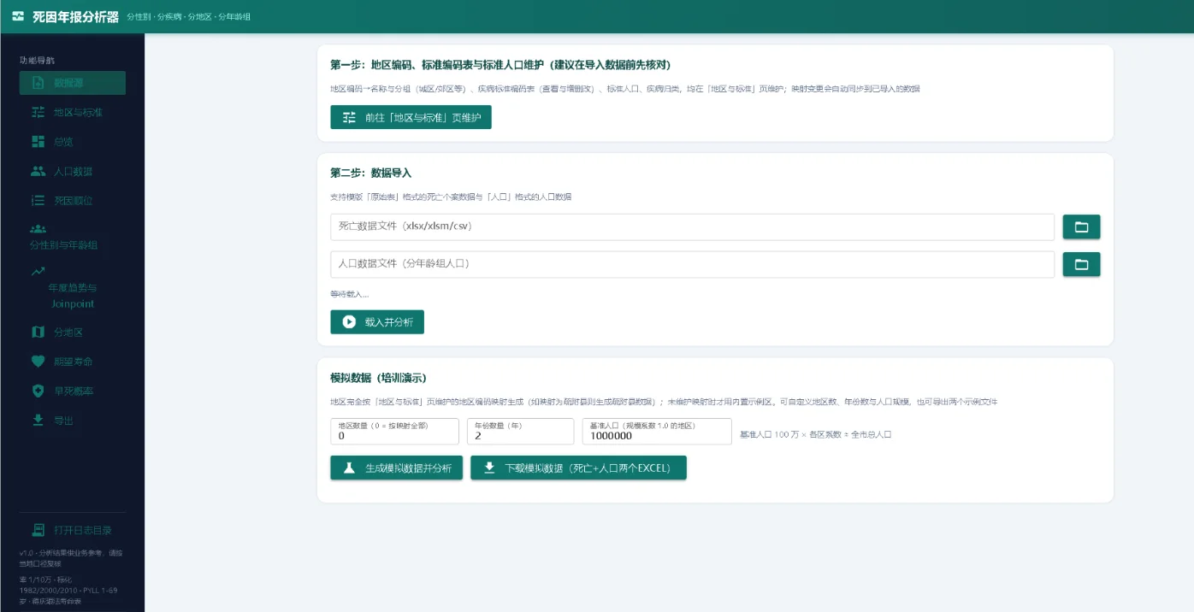The width and height of the screenshot is (1194, 612).
Task: Download sample files via the 下载模拟数据 button
Action: (x=578, y=468)
